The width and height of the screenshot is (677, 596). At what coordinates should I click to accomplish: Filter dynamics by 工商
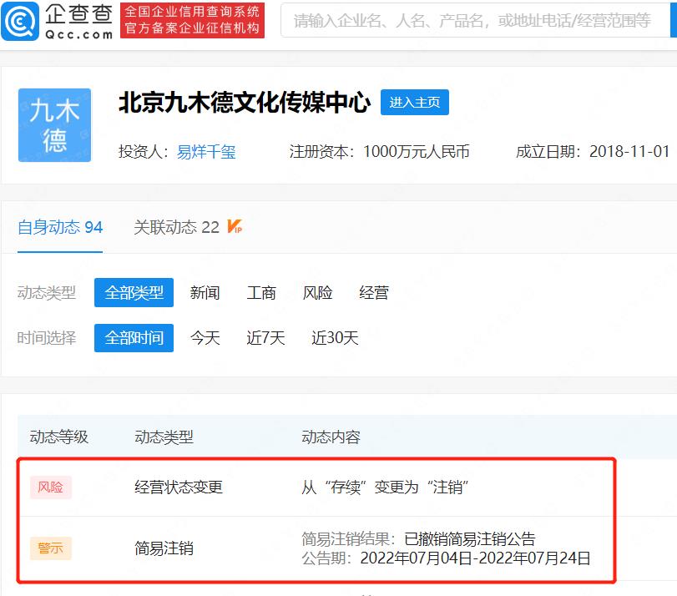click(261, 293)
